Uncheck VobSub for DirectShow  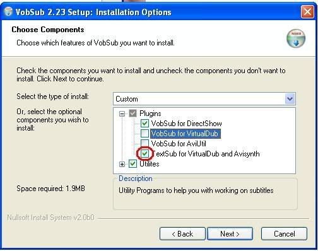(x=144, y=124)
